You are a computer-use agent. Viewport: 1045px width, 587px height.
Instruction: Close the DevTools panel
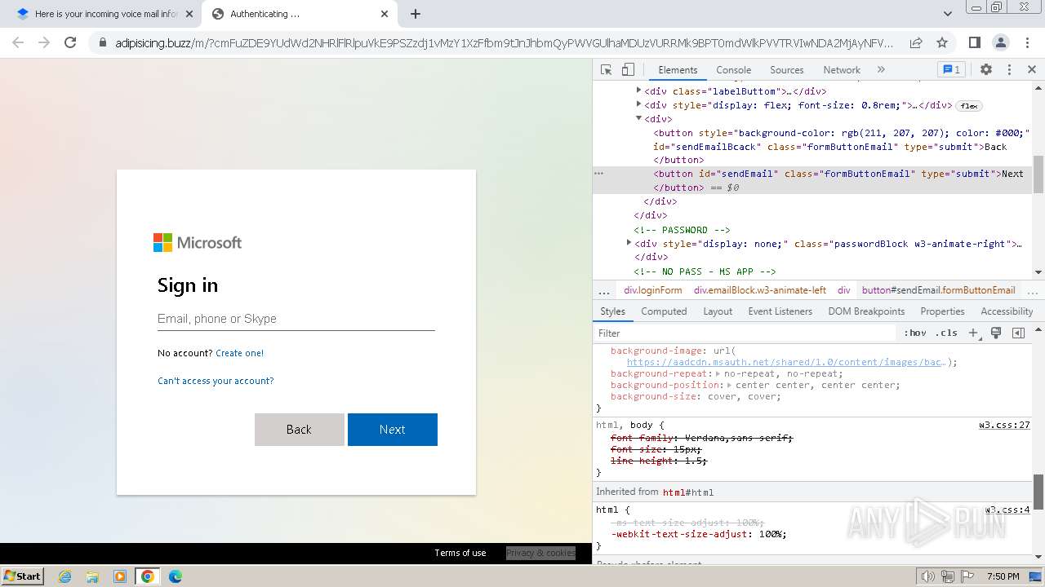click(x=1031, y=70)
